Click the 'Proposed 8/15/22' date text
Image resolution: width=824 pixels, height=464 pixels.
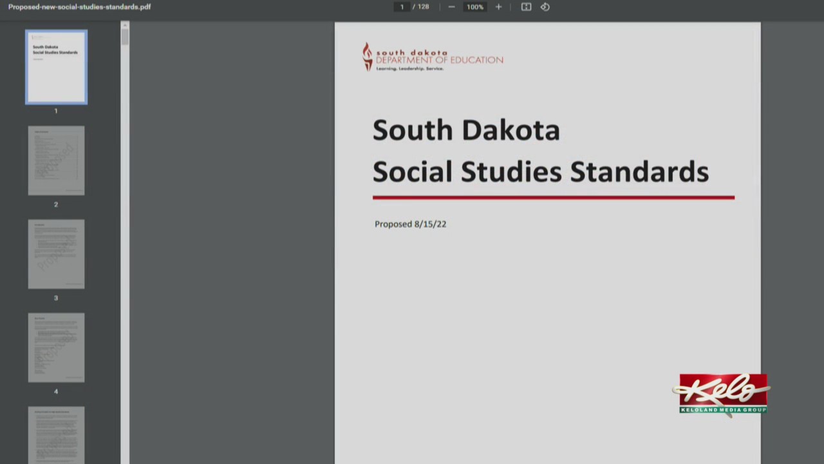(410, 224)
